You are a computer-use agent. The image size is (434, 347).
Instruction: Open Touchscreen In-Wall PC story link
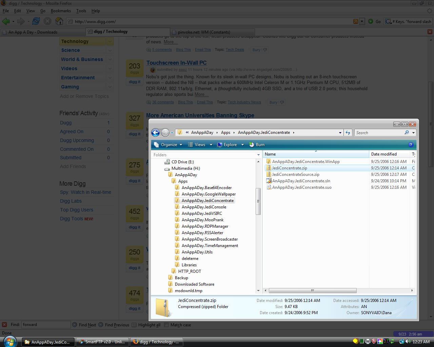[176, 63]
